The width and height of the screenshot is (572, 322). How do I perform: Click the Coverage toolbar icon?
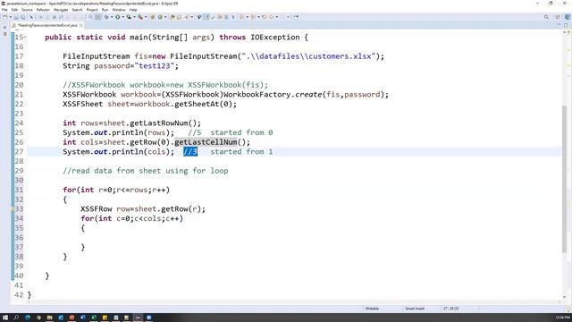(129, 17)
